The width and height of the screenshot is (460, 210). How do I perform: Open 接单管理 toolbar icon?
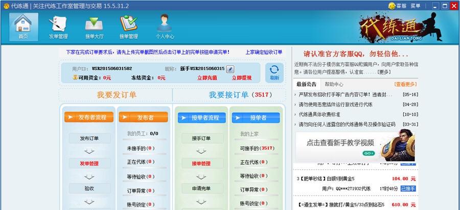click(x=128, y=27)
